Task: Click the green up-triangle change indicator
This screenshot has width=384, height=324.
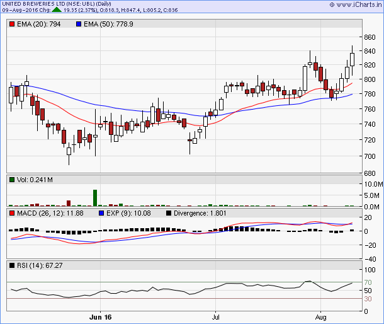Action: pyautogui.click(x=57, y=10)
